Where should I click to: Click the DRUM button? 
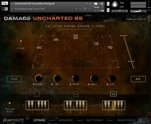pyautogui.click(x=14, y=79)
